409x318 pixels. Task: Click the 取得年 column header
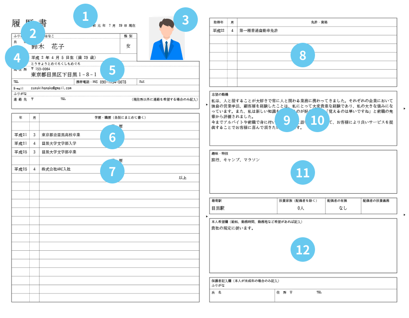coord(218,22)
